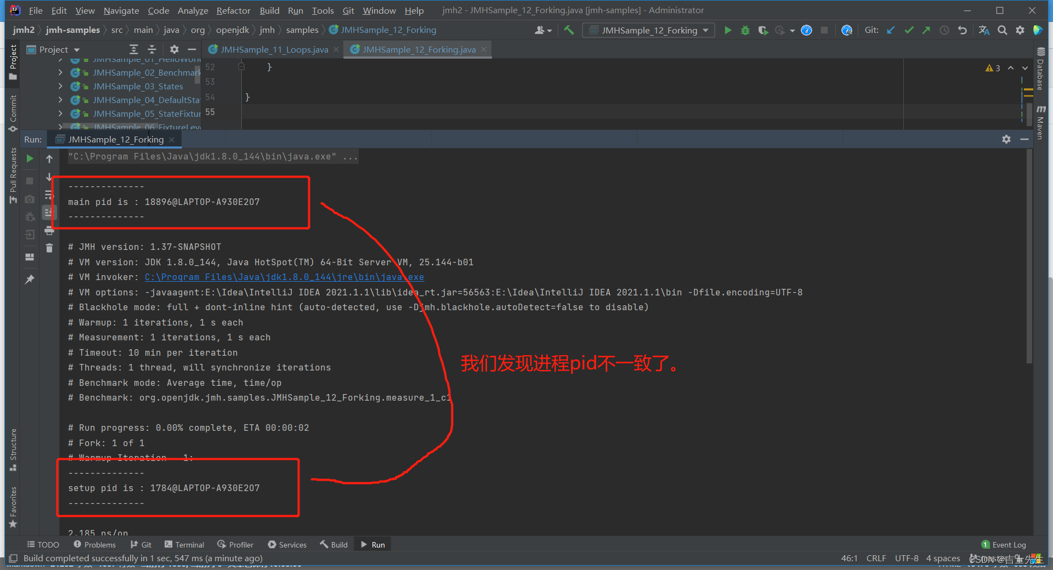This screenshot has height=570, width=1053.
Task: Open the user account dropdown in toolbar
Action: tap(543, 30)
